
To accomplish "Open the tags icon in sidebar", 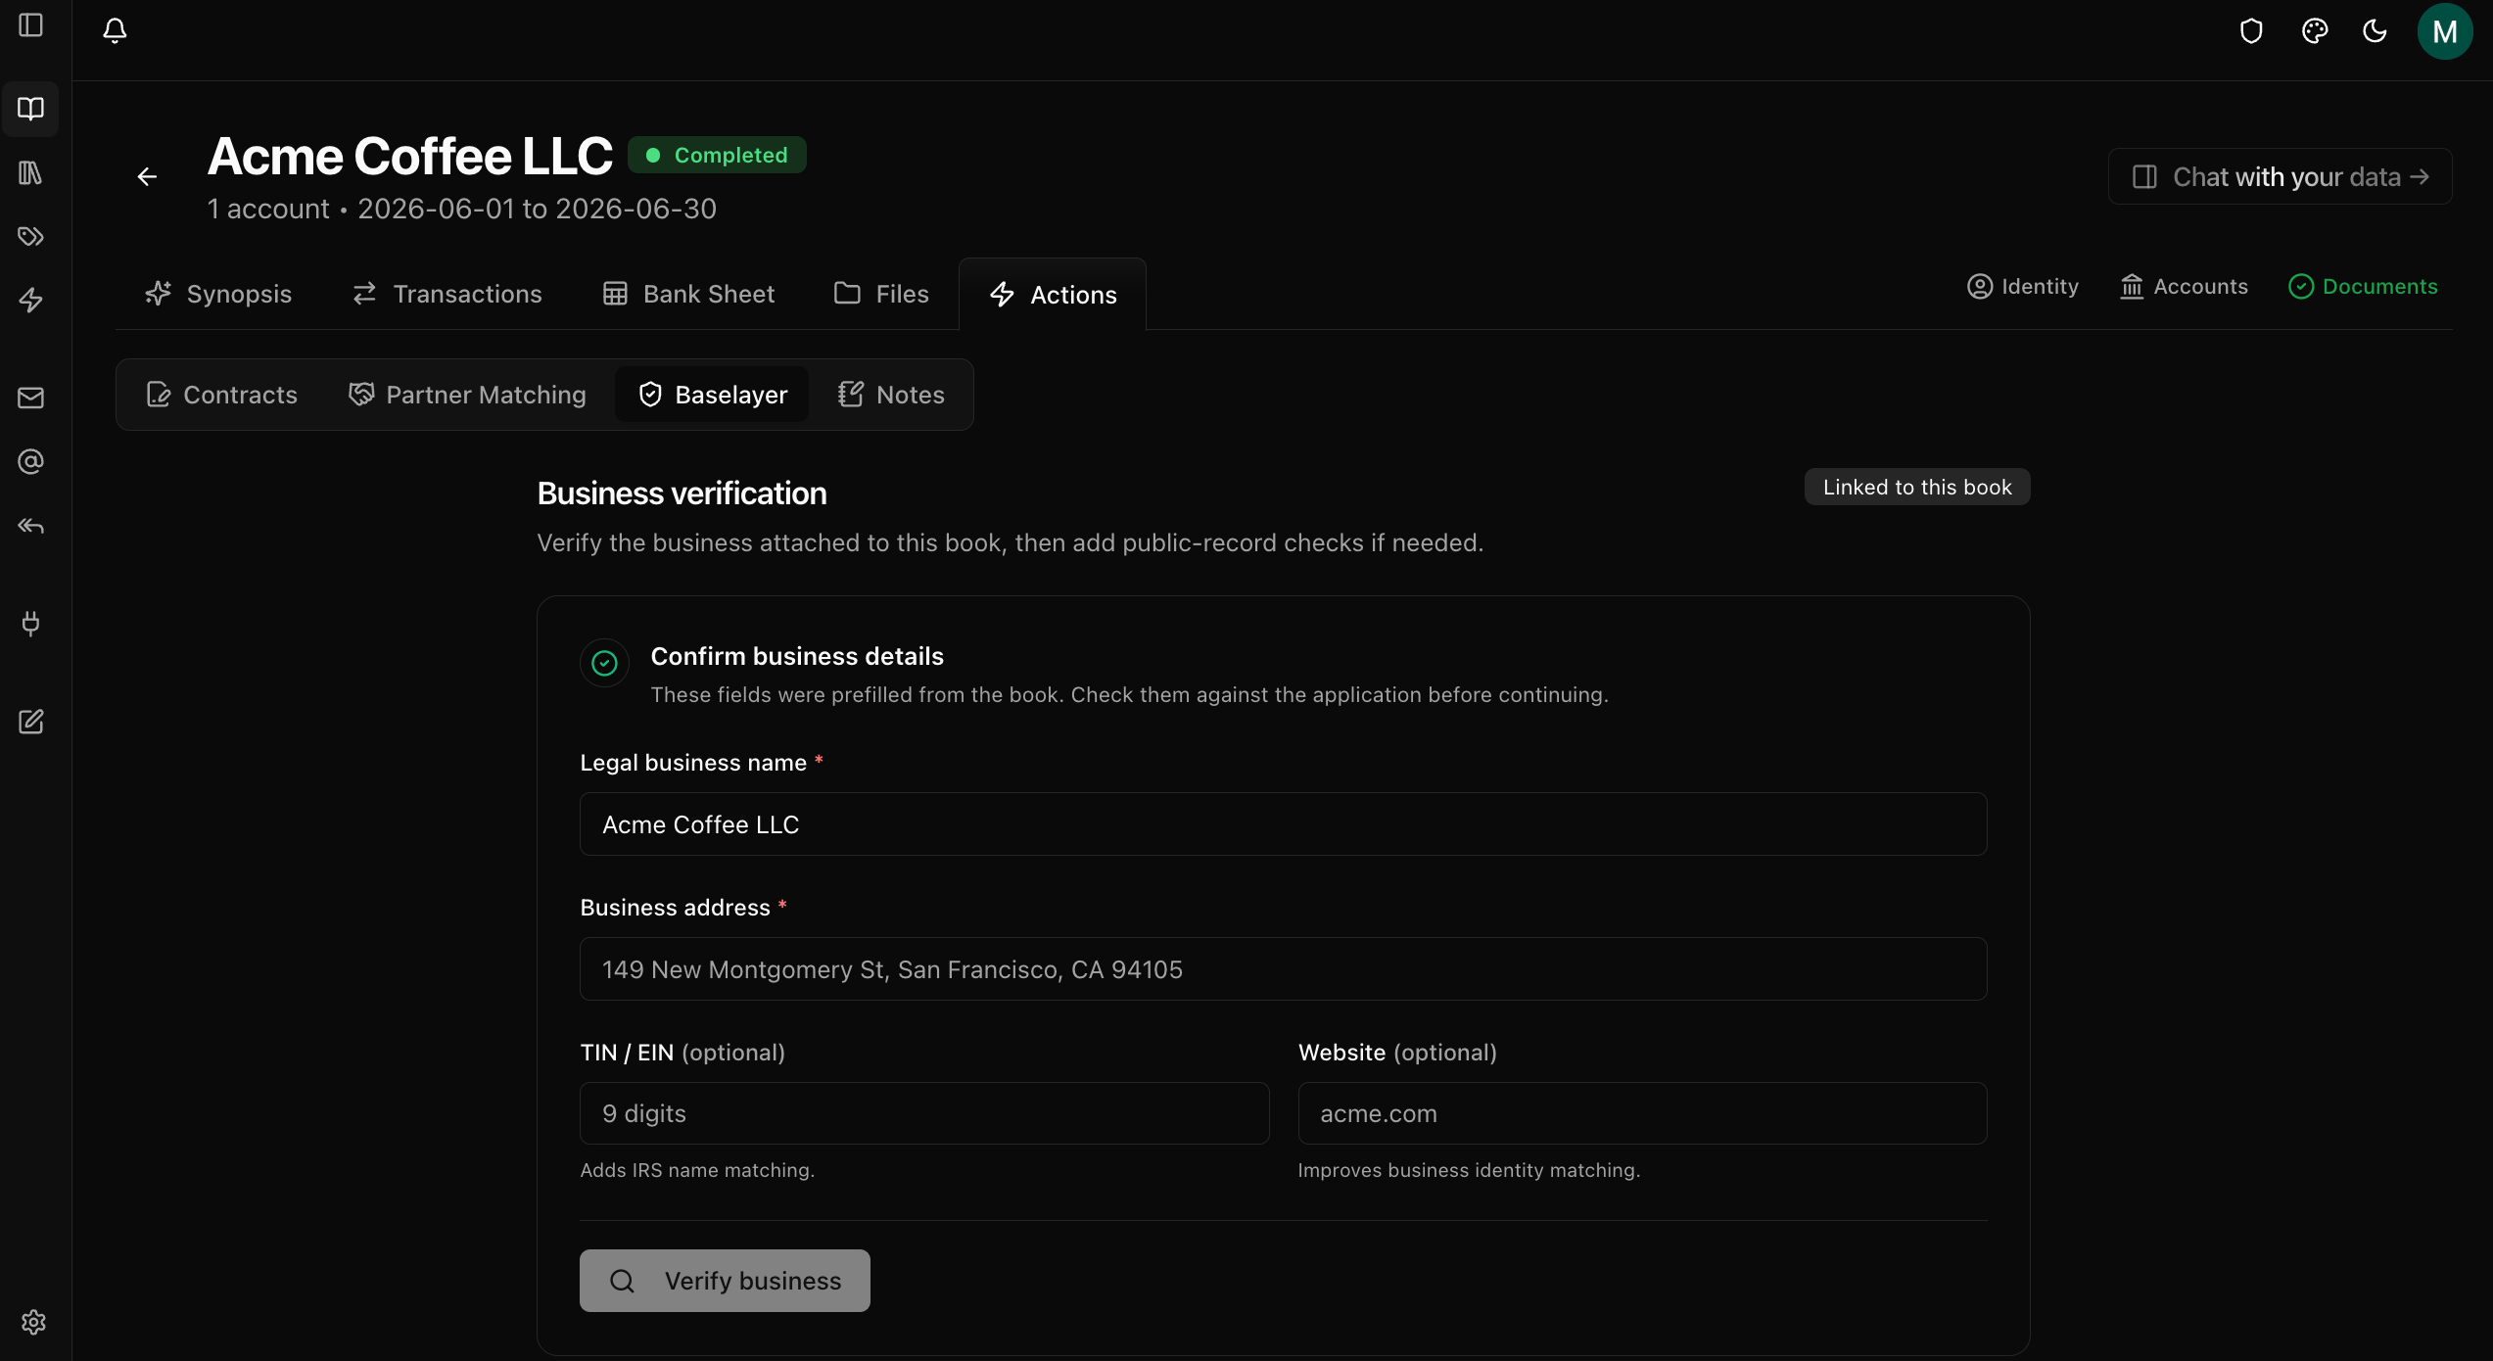I will click(31, 237).
